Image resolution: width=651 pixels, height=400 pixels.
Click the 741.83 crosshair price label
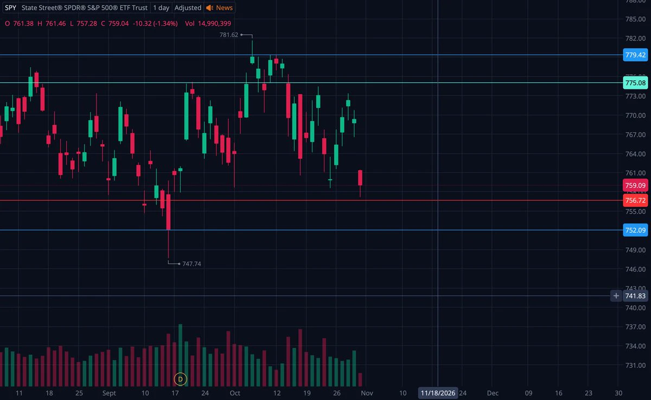(635, 295)
